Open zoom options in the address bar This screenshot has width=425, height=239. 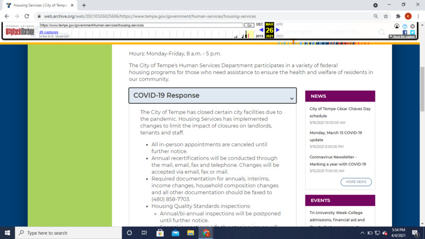pos(376,16)
